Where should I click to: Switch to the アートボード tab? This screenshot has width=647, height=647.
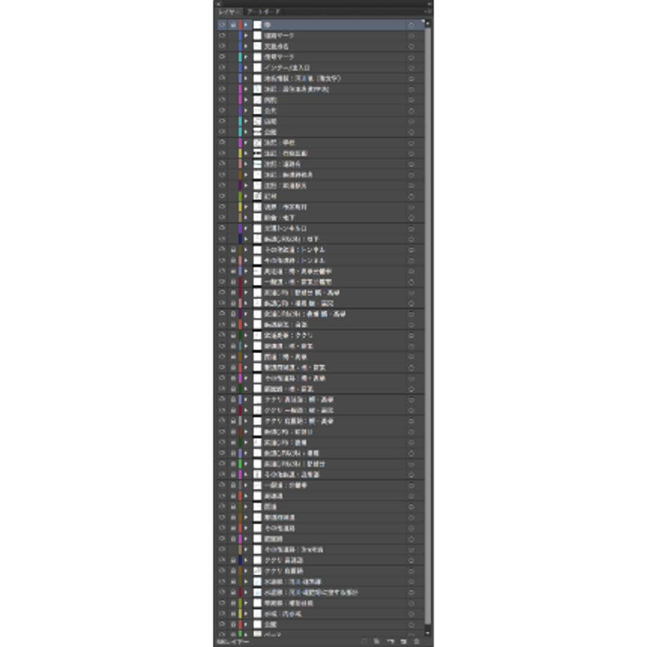[x=264, y=11]
